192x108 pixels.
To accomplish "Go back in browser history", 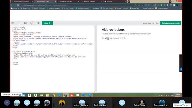I will (x=12, y=5).
